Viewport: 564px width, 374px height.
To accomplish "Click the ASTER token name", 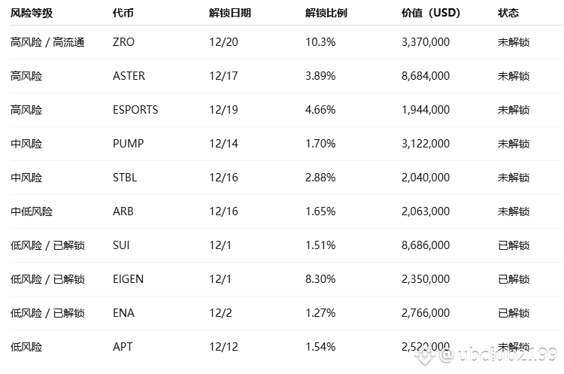I will (x=129, y=76).
